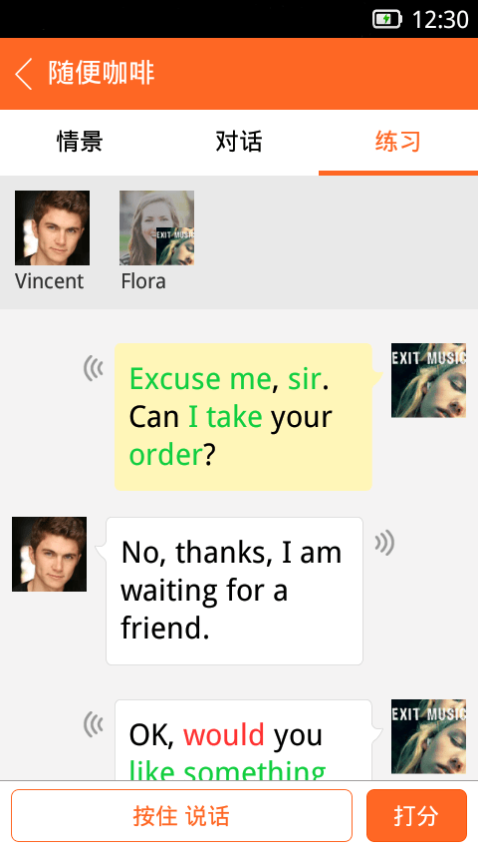This screenshot has width=478, height=852.
Task: Switch to the 情景 tab
Action: 80,142
